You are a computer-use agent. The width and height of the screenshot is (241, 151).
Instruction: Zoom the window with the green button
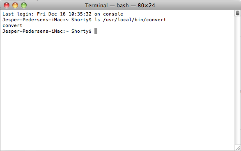[24, 5]
